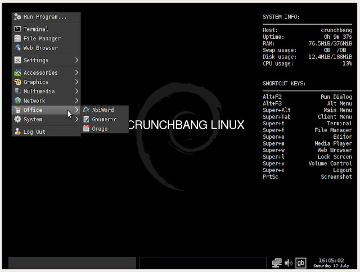Click the SYSTEM INFO: heading
360x272 pixels.
click(281, 17)
